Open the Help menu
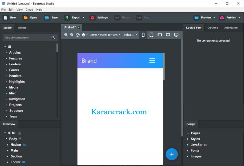The width and height of the screenshot is (244, 166). [39, 10]
